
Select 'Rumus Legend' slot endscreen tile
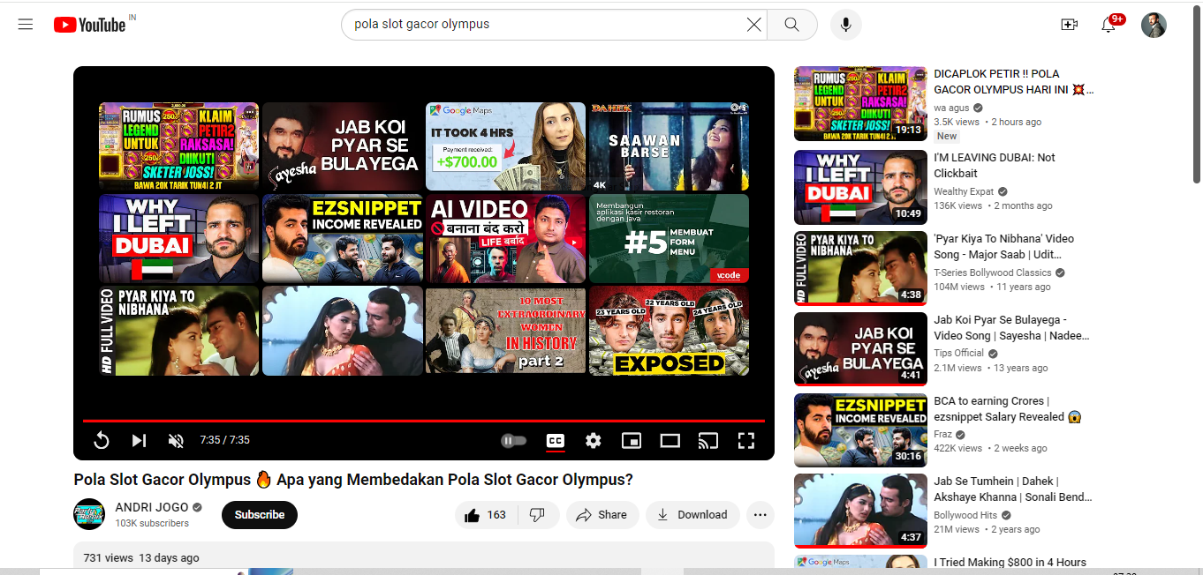click(x=178, y=146)
